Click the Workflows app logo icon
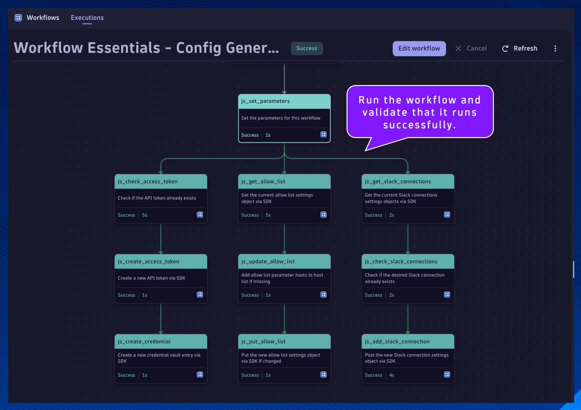The width and height of the screenshot is (581, 410). tap(18, 18)
